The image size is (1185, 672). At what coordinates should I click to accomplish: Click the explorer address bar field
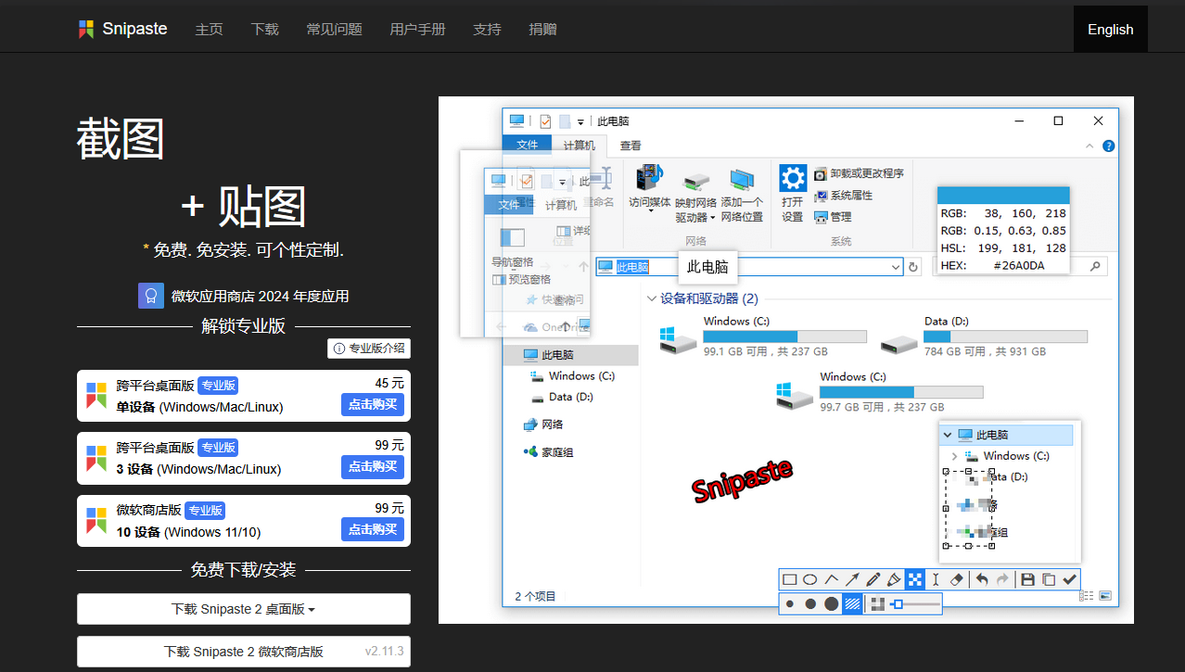pos(749,267)
